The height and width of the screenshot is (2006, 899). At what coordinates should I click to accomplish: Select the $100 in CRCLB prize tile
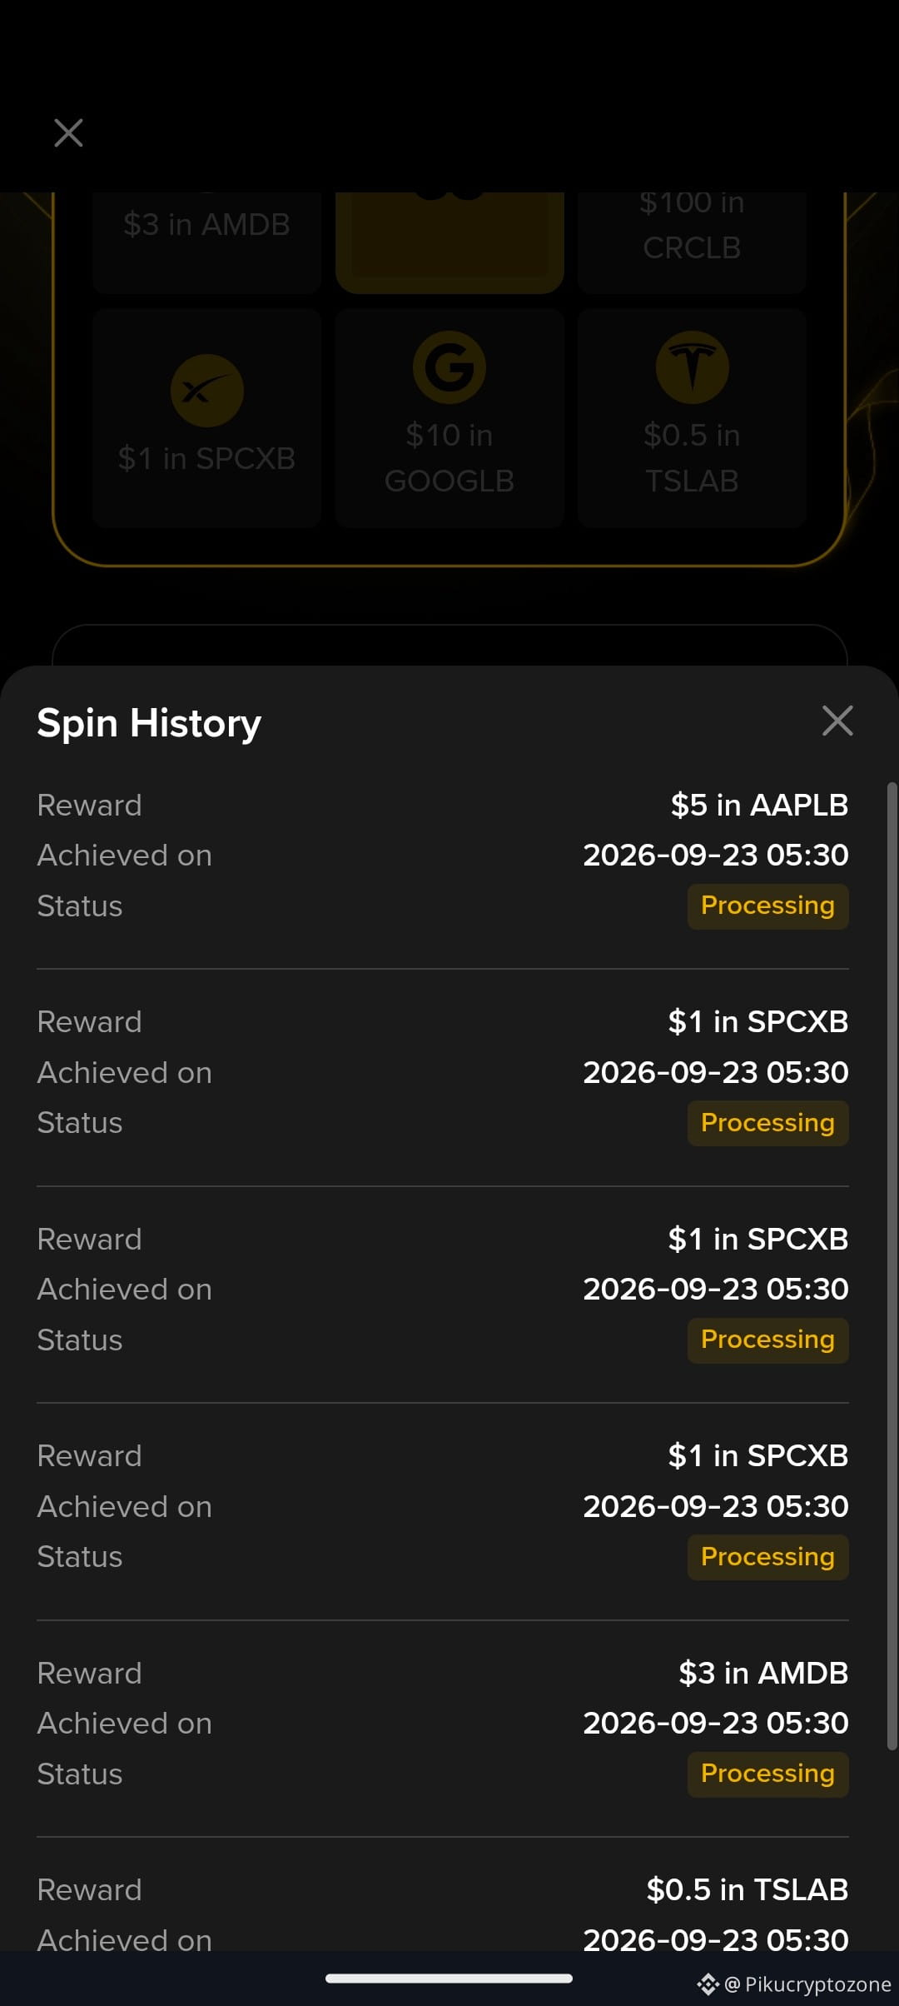coord(692,242)
